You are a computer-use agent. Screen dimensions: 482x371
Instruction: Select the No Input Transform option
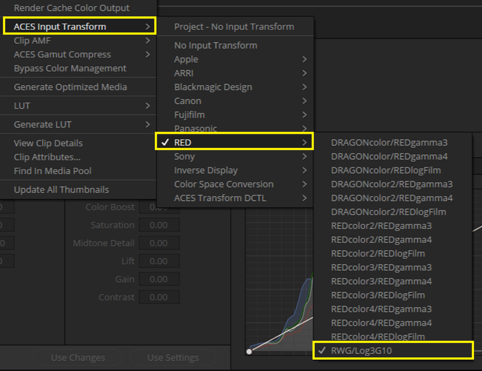235,45
